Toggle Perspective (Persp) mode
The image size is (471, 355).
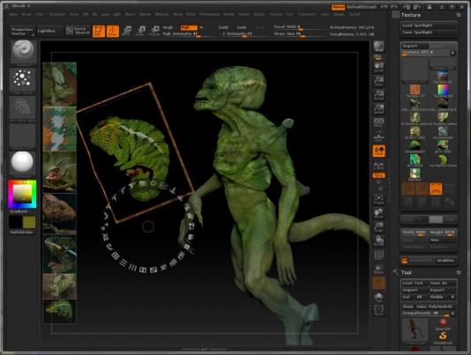pos(378,122)
